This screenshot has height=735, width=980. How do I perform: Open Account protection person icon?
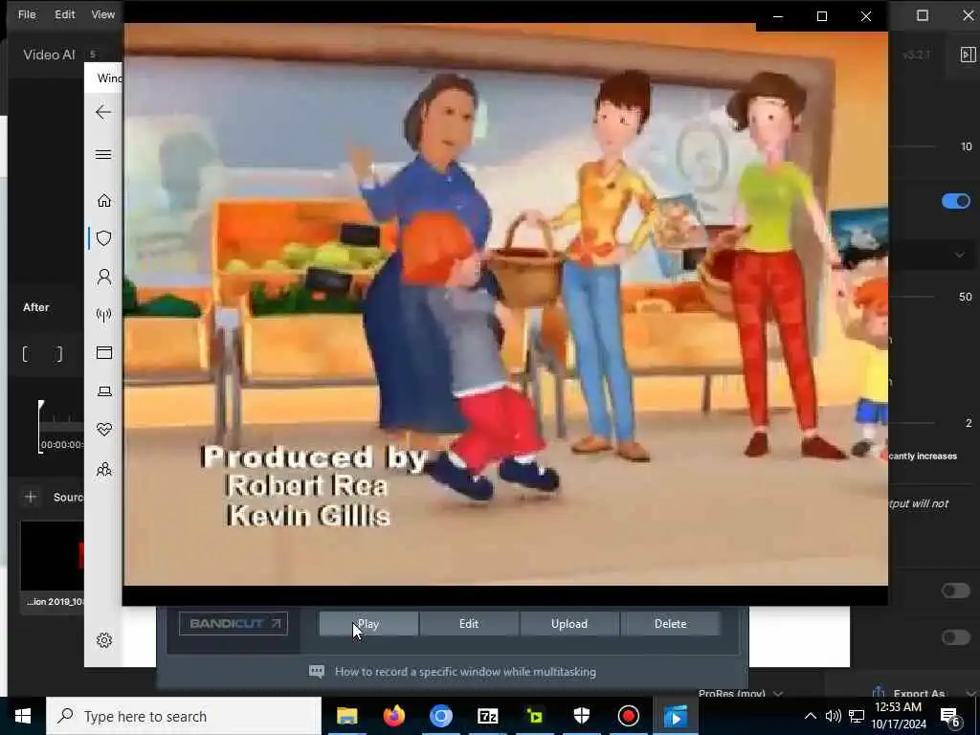tap(103, 277)
